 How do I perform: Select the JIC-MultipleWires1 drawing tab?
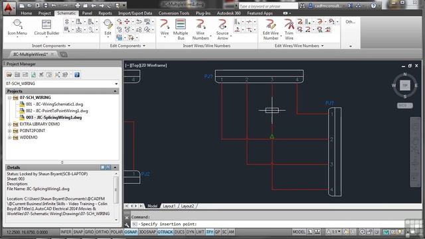click(31, 54)
